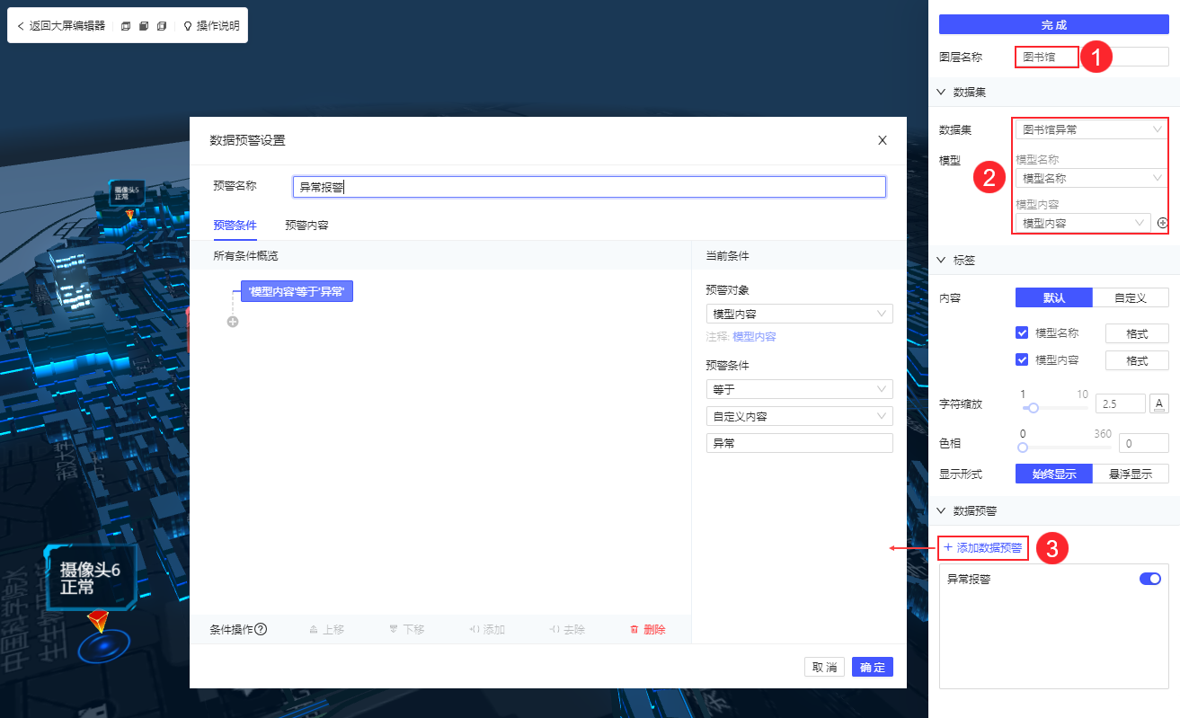Select 始终显示 display mode
Viewport: 1180px width, 718px height.
point(1054,474)
